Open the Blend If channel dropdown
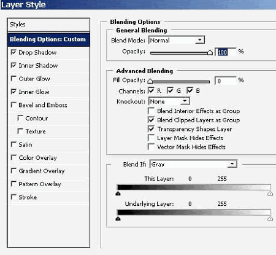Screen dimensions: 276x255 (193, 164)
